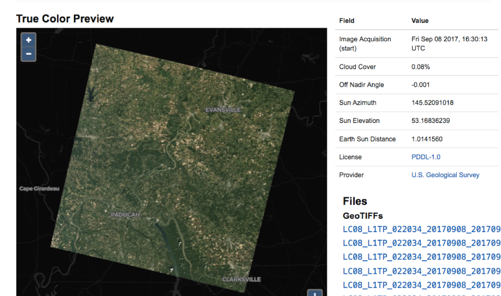The height and width of the screenshot is (296, 501).
Task: Zoom in on the map preview
Action: (28, 40)
